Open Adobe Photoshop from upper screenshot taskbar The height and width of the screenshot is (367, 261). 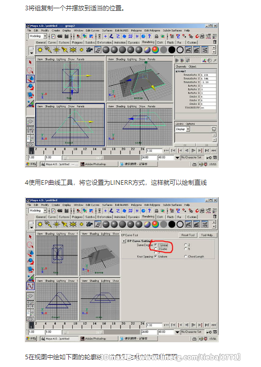pyautogui.click(x=98, y=164)
